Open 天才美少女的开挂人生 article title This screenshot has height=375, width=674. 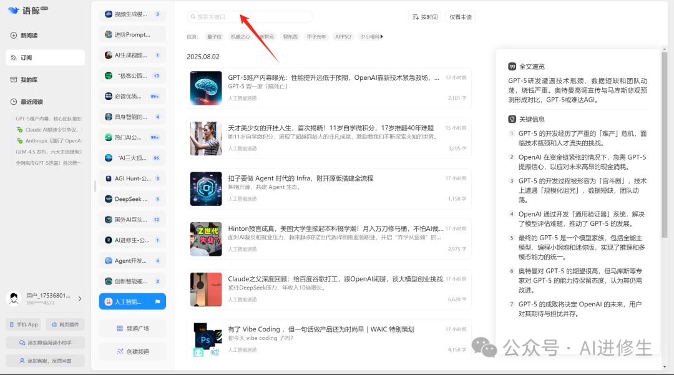pos(331,127)
